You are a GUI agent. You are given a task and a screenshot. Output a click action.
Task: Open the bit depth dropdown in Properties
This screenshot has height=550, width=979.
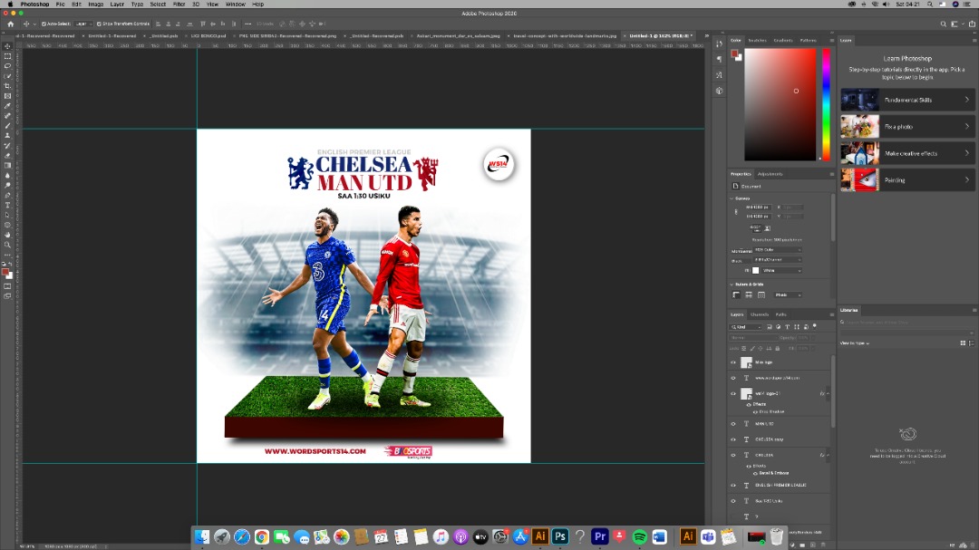point(778,260)
